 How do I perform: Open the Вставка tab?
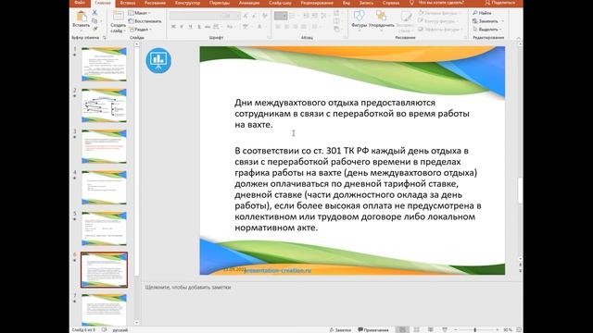[x=128, y=3]
